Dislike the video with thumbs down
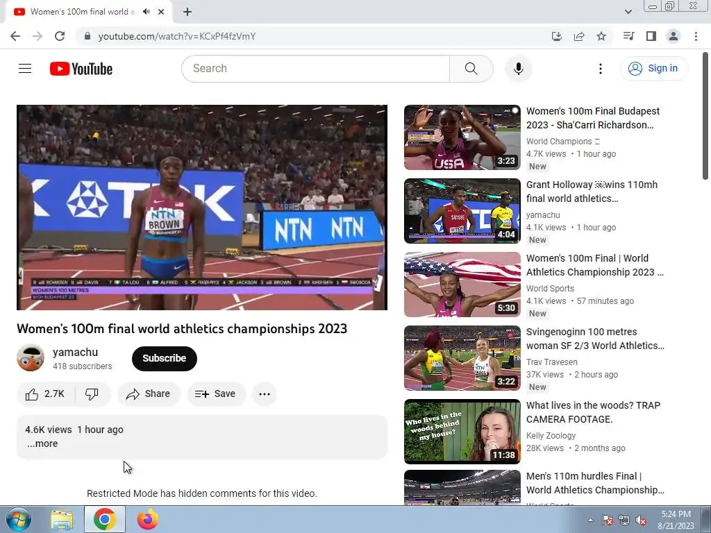Viewport: 711px width, 533px height. [x=92, y=394]
